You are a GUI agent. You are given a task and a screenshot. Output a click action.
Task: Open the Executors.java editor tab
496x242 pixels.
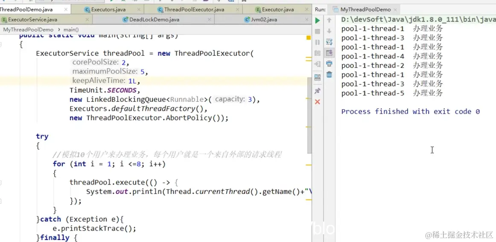tap(108, 9)
